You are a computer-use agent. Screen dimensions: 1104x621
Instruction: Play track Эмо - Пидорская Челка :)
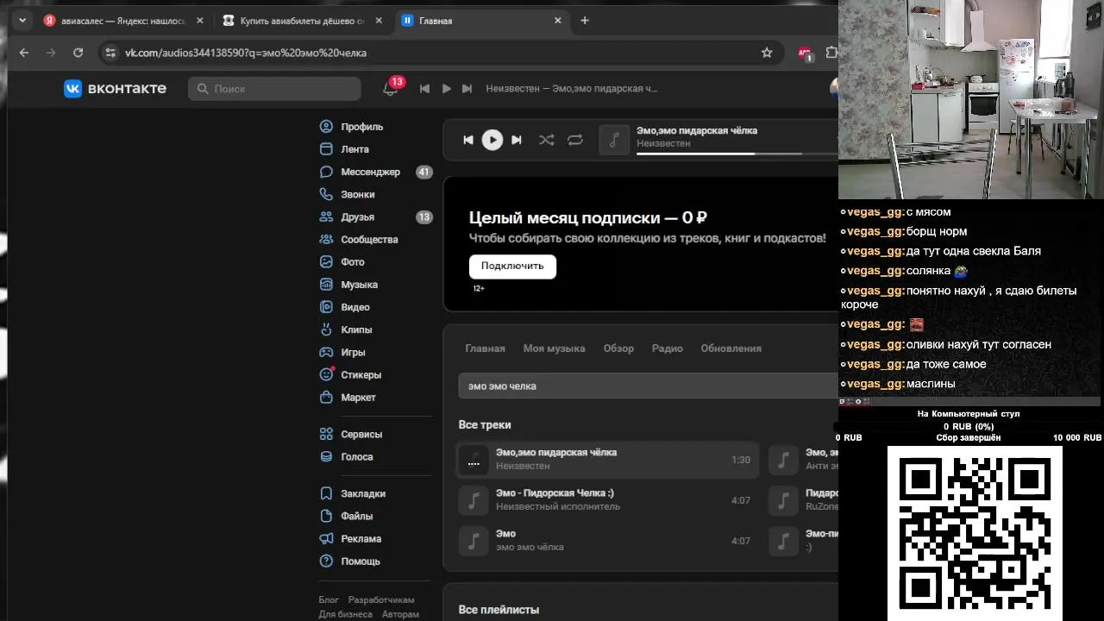(x=607, y=500)
